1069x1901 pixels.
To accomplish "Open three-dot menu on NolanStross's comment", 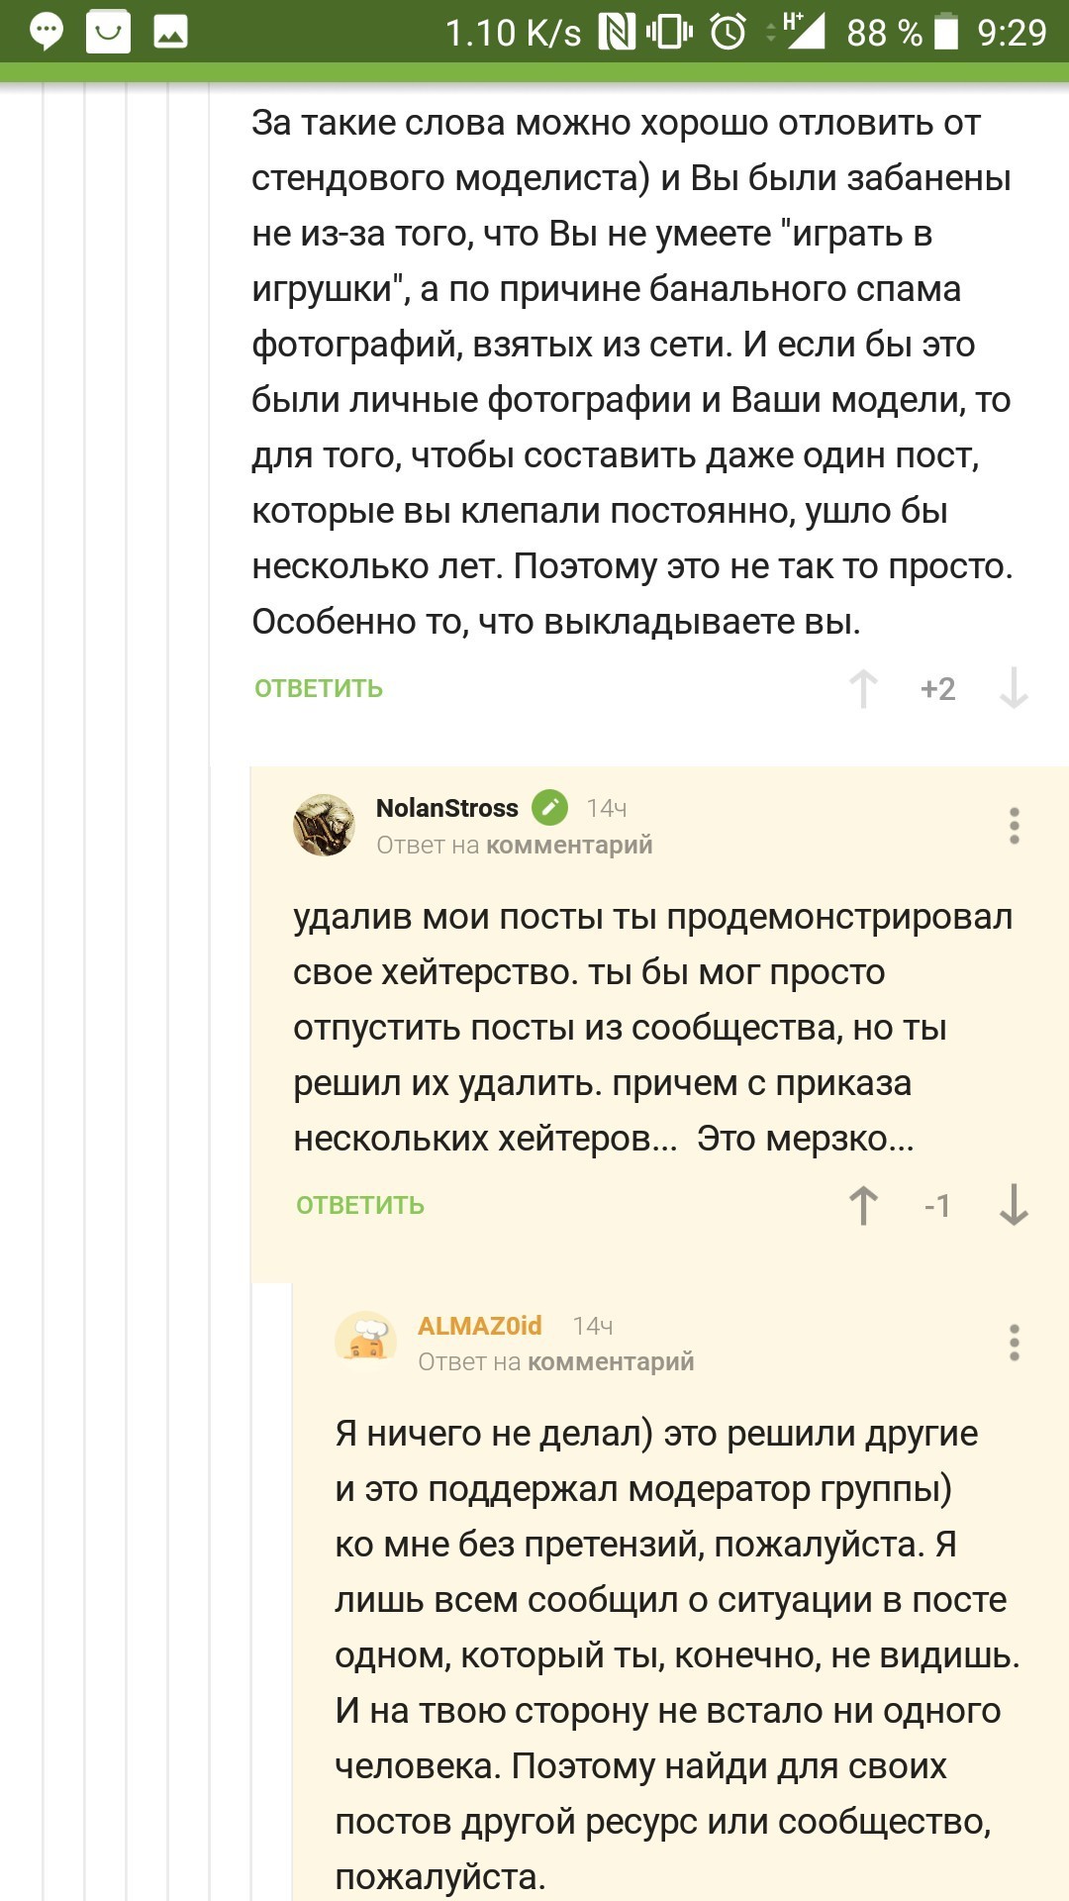I will (1014, 826).
